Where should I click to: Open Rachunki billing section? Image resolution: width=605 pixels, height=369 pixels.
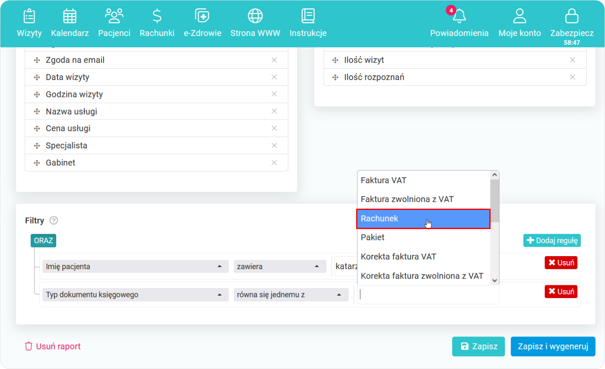157,23
